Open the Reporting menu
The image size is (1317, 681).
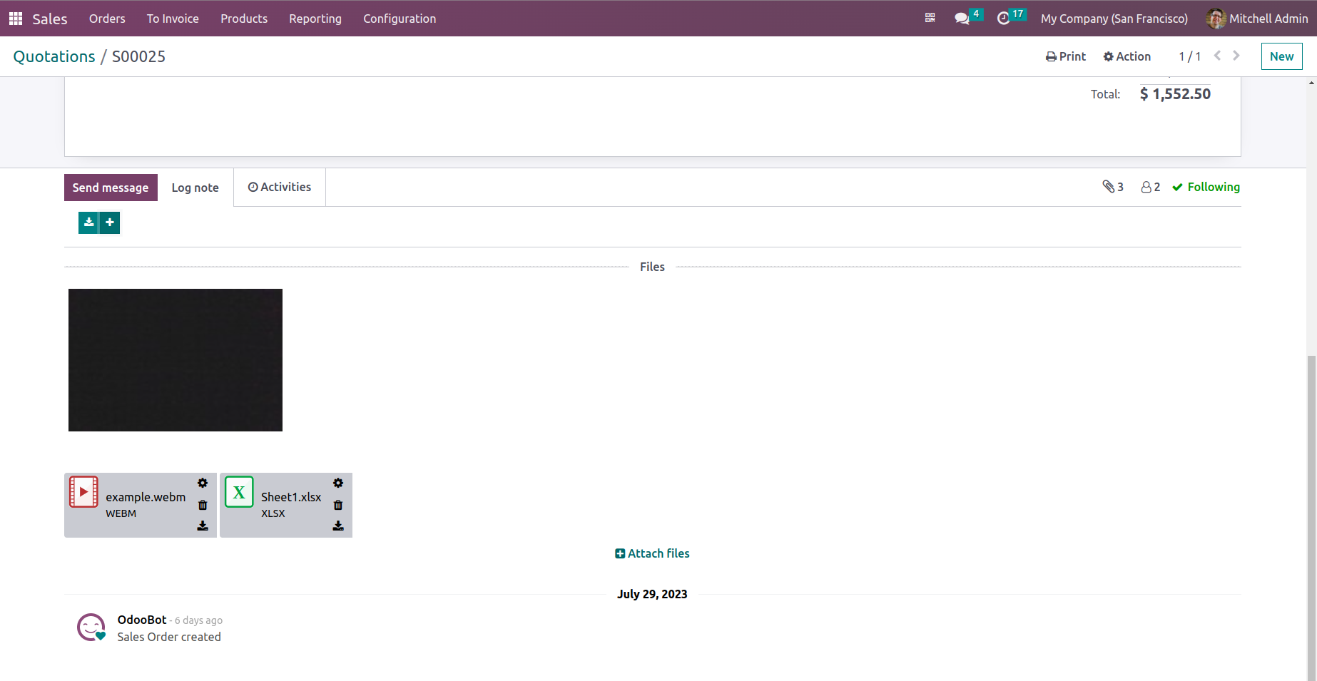click(315, 19)
